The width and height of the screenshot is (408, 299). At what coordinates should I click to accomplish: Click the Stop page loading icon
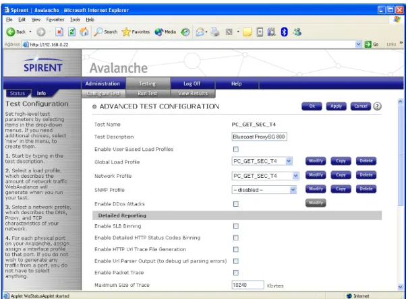(x=59, y=32)
